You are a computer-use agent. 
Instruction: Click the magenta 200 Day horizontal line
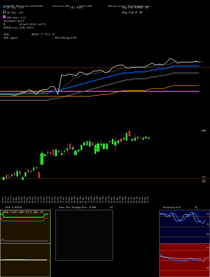pos(100,91)
